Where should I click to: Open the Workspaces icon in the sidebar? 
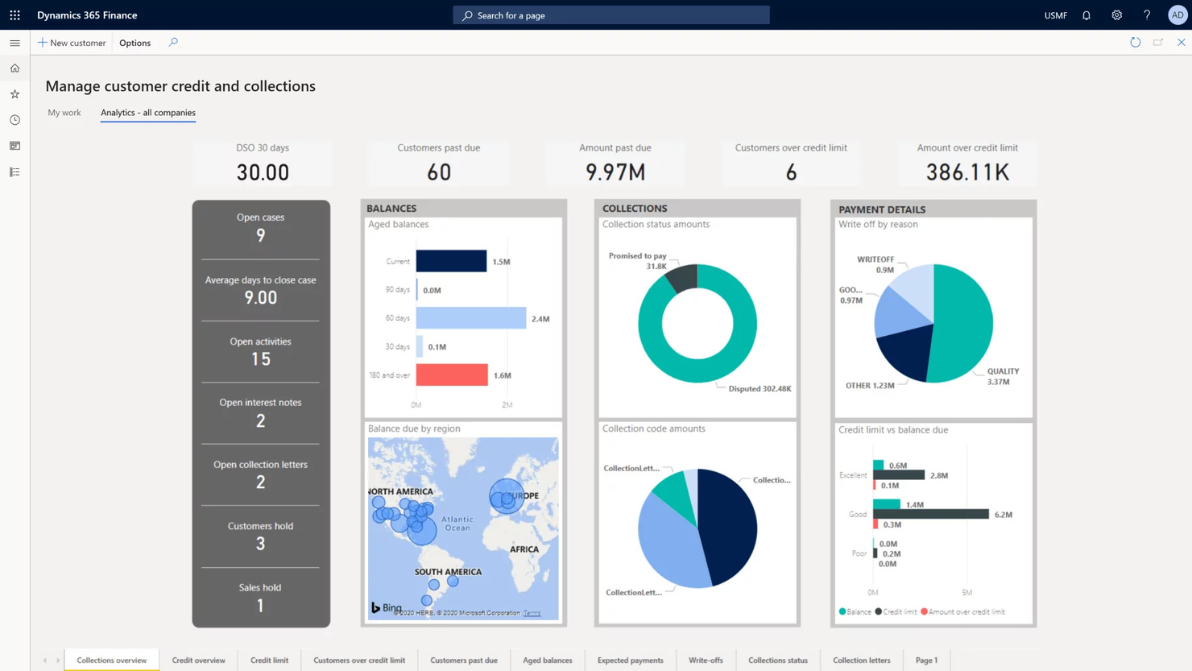tap(14, 145)
